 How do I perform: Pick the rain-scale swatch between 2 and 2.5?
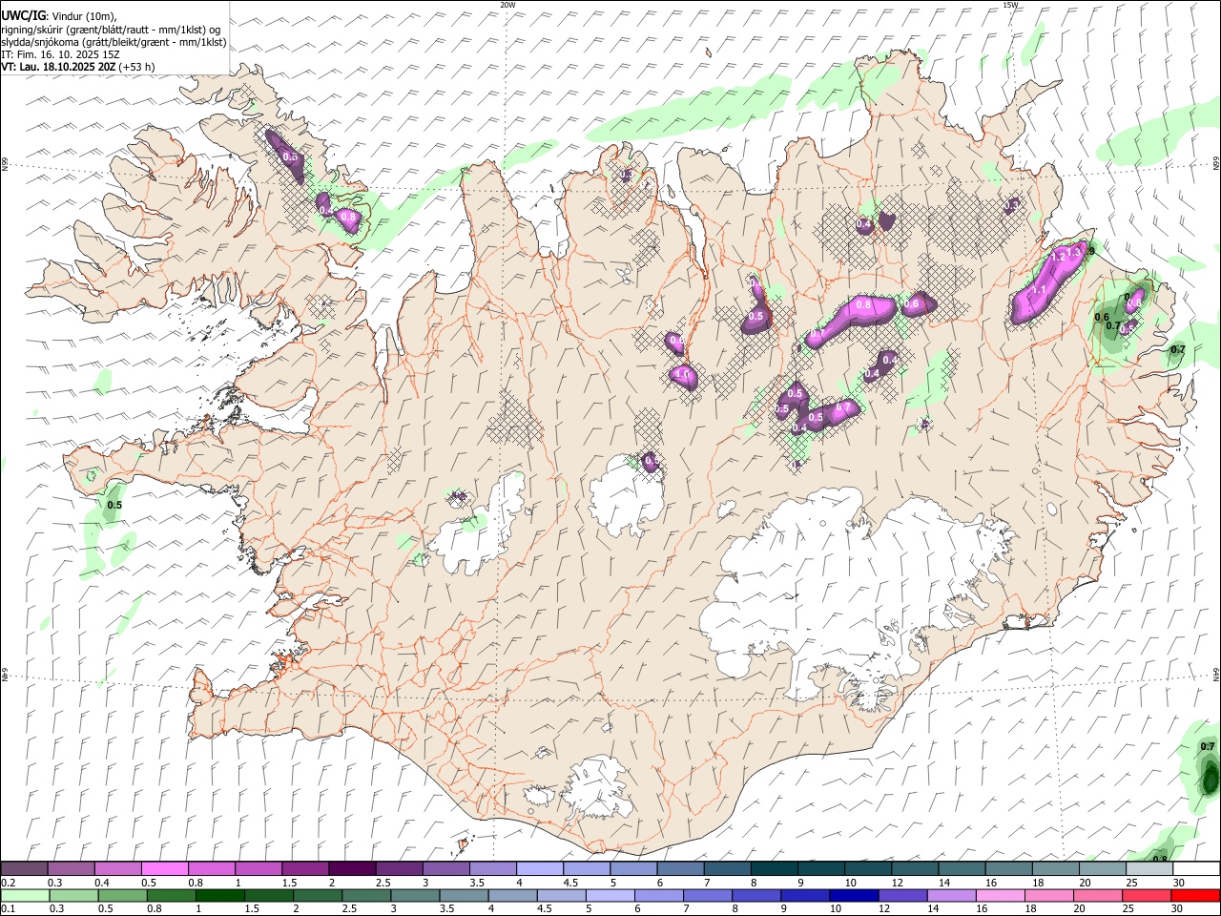tap(318, 896)
